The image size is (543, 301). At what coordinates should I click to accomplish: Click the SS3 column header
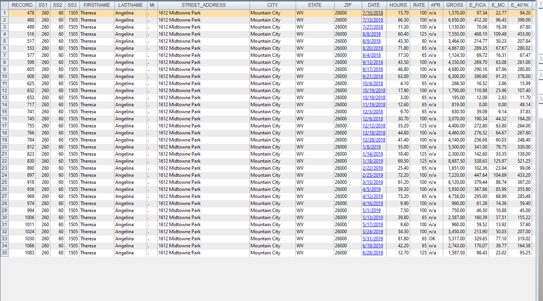pyautogui.click(x=72, y=5)
